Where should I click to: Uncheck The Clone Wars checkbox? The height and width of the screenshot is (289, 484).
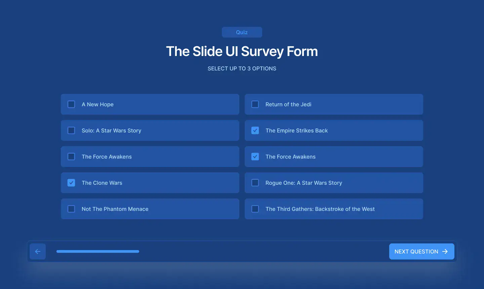click(71, 183)
